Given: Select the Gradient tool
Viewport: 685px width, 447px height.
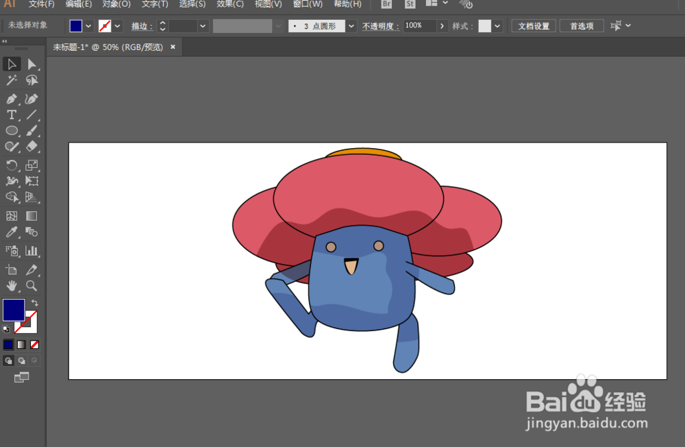Looking at the screenshot, I should pos(32,216).
